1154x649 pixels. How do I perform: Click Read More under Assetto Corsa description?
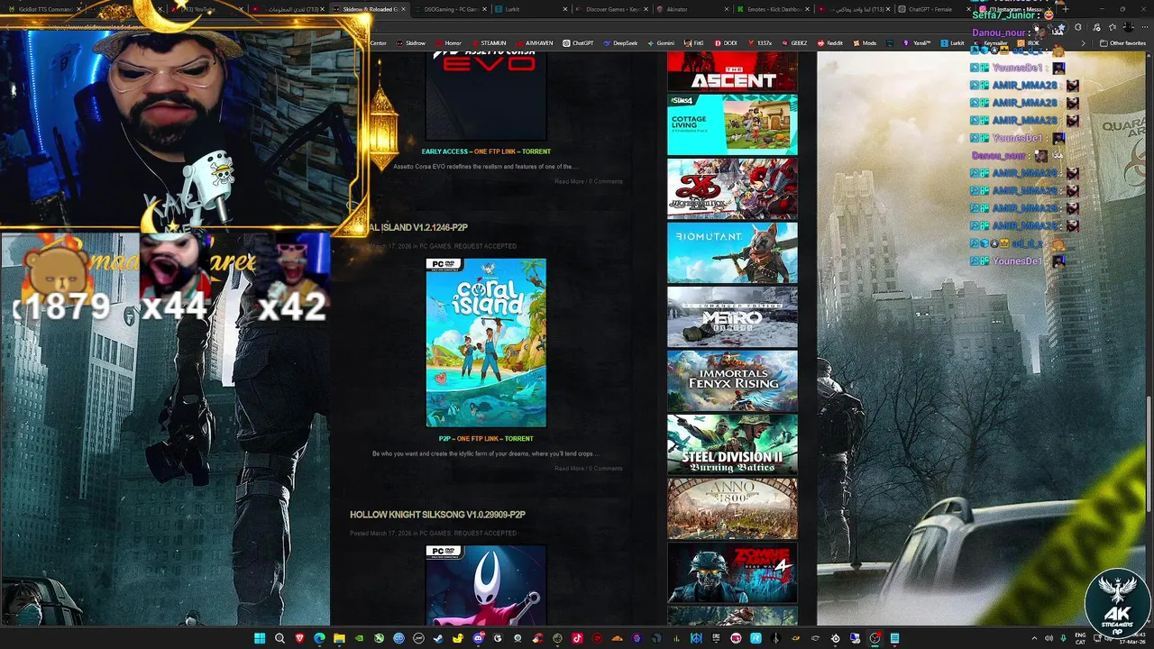569,181
